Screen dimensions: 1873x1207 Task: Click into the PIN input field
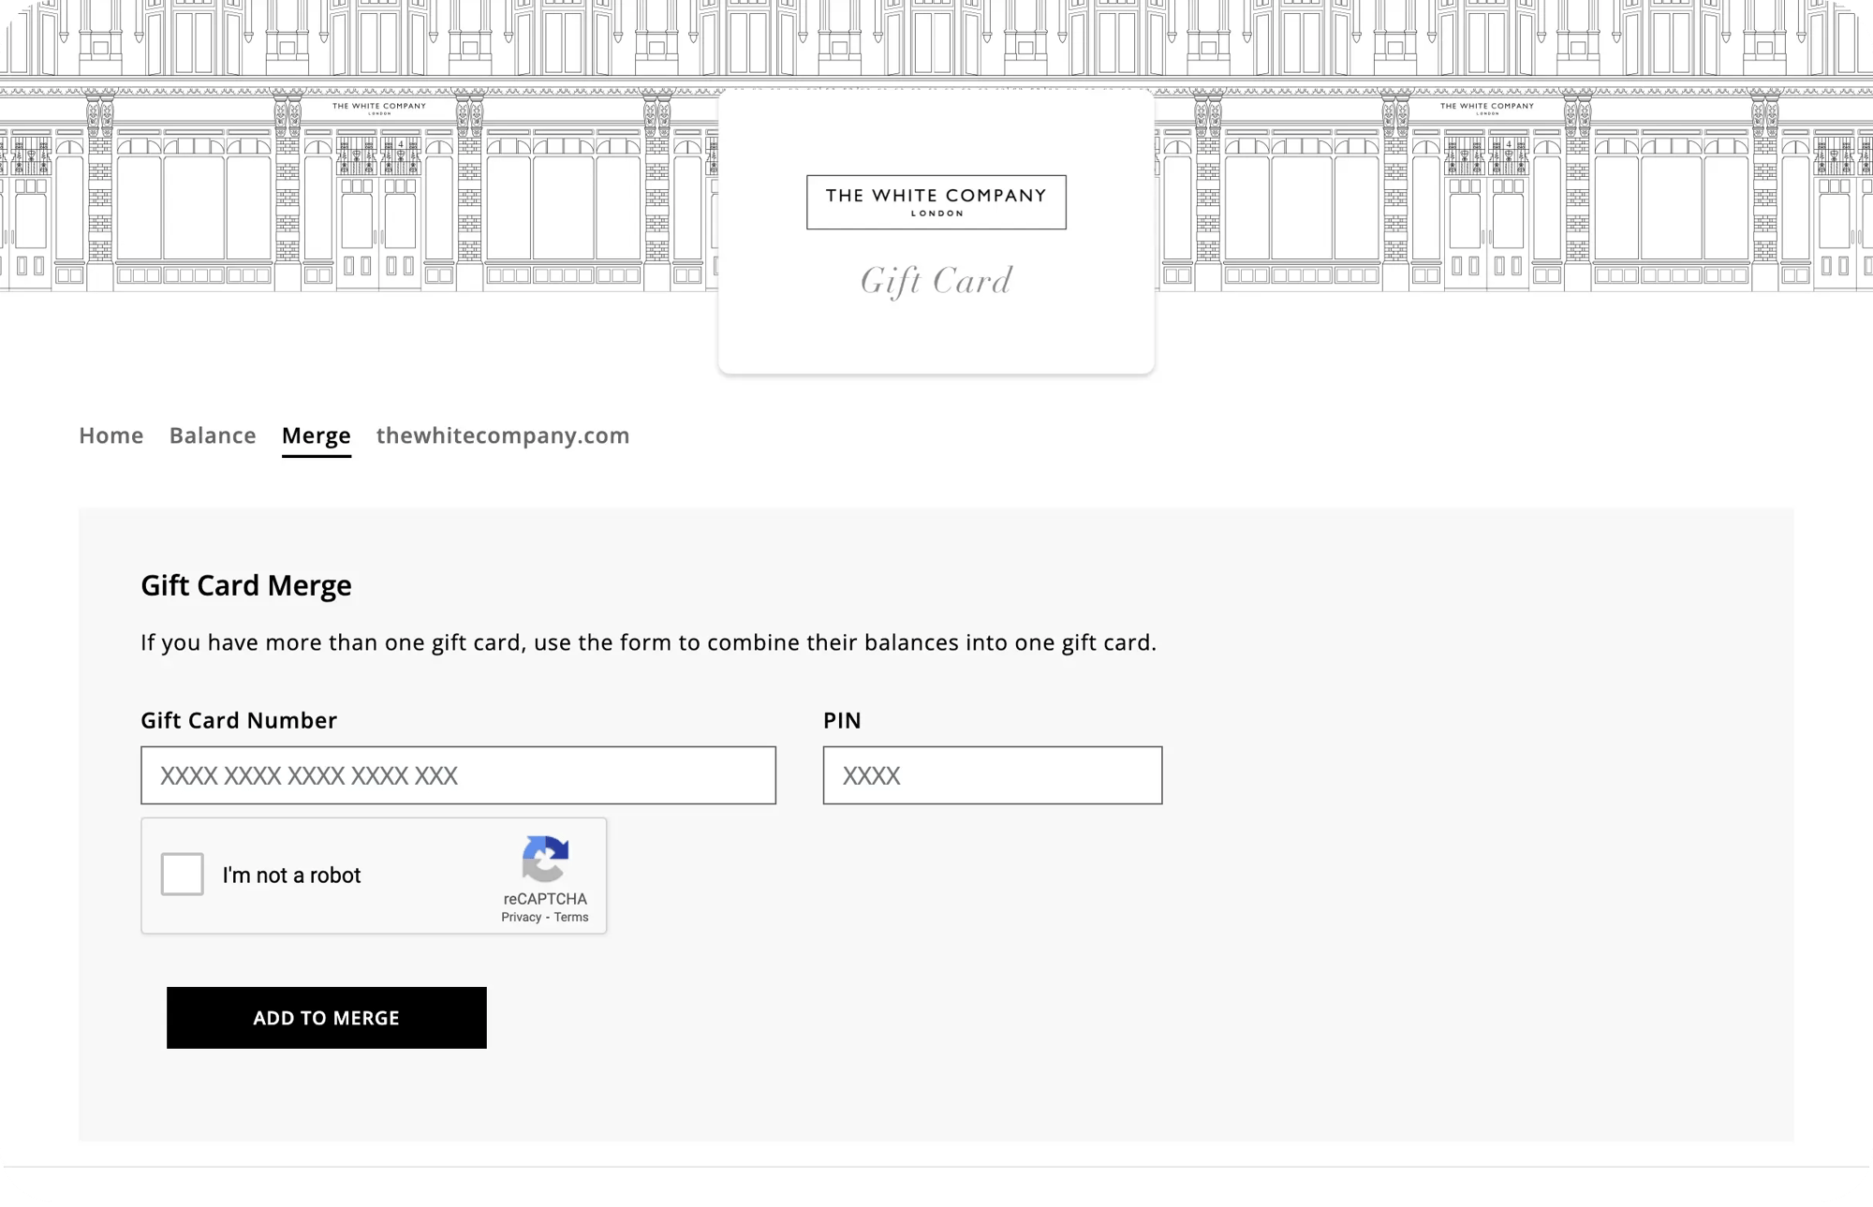993,775
